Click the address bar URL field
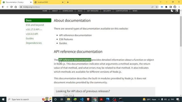Viewport: 182px width, 102px height. 86,7
